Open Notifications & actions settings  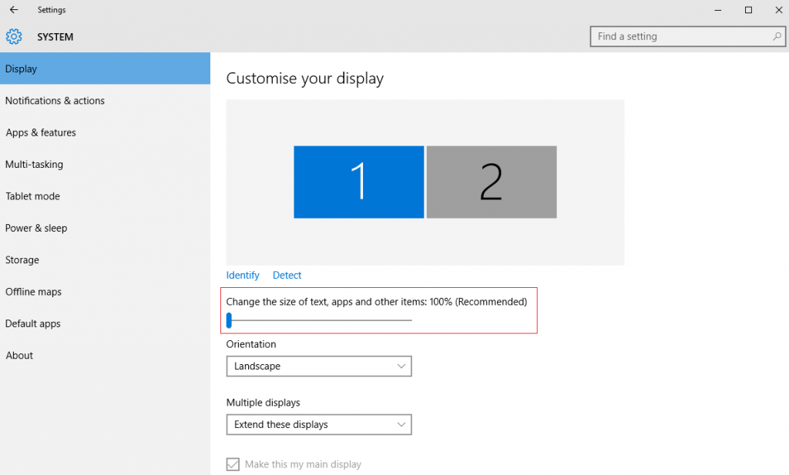pos(55,100)
